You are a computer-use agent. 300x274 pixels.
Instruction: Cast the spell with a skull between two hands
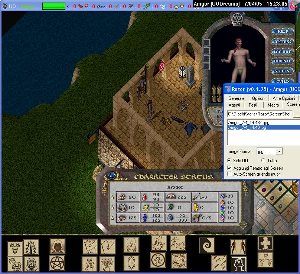click(x=15, y=248)
